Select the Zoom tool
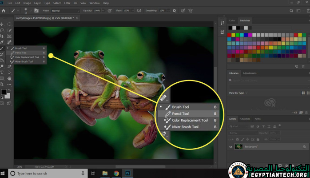 [3, 84]
